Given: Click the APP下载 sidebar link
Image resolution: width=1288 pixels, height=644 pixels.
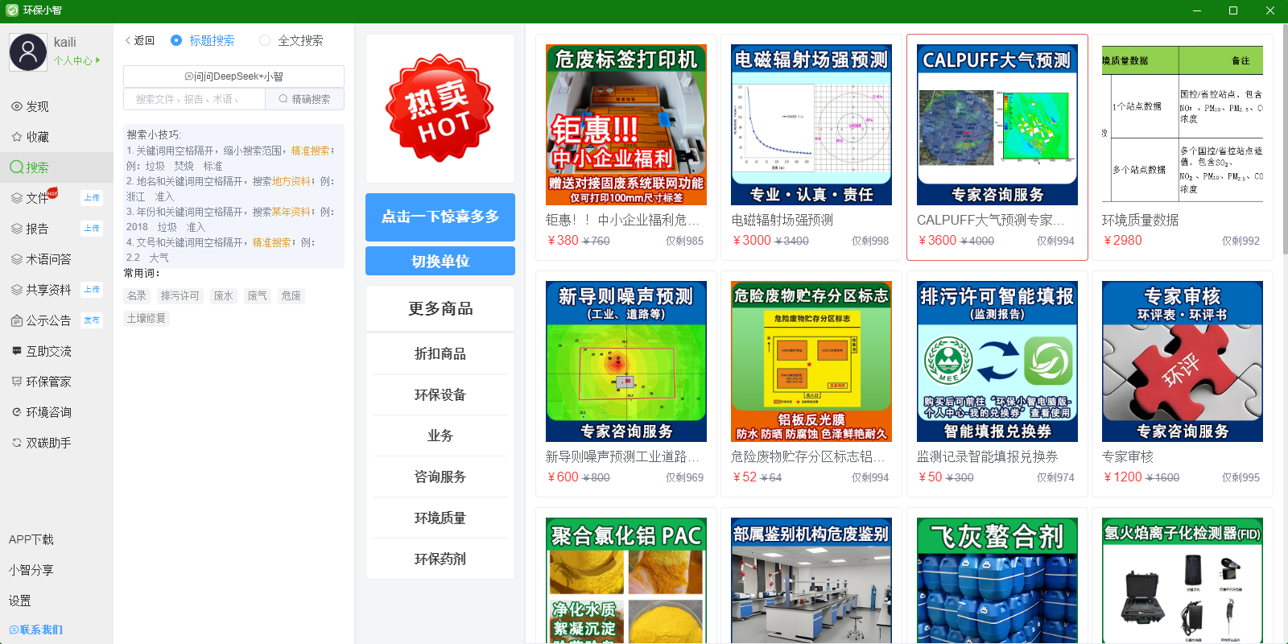Looking at the screenshot, I should (31, 539).
